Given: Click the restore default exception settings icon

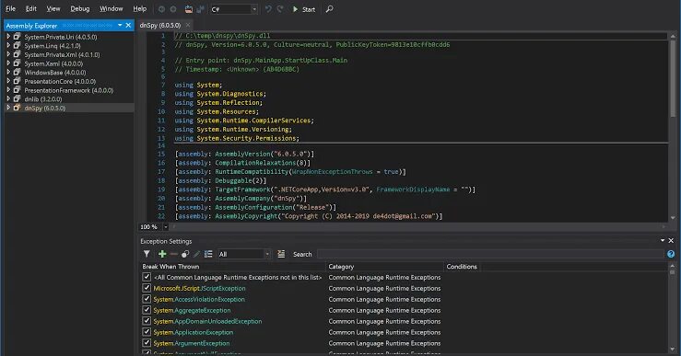Looking at the screenshot, I should tap(208, 254).
